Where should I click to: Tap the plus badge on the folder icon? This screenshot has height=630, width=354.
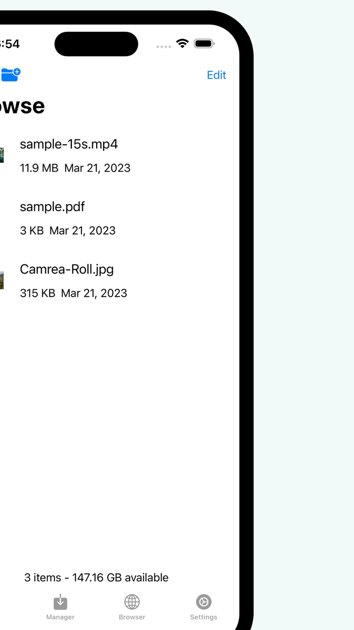[x=17, y=70]
